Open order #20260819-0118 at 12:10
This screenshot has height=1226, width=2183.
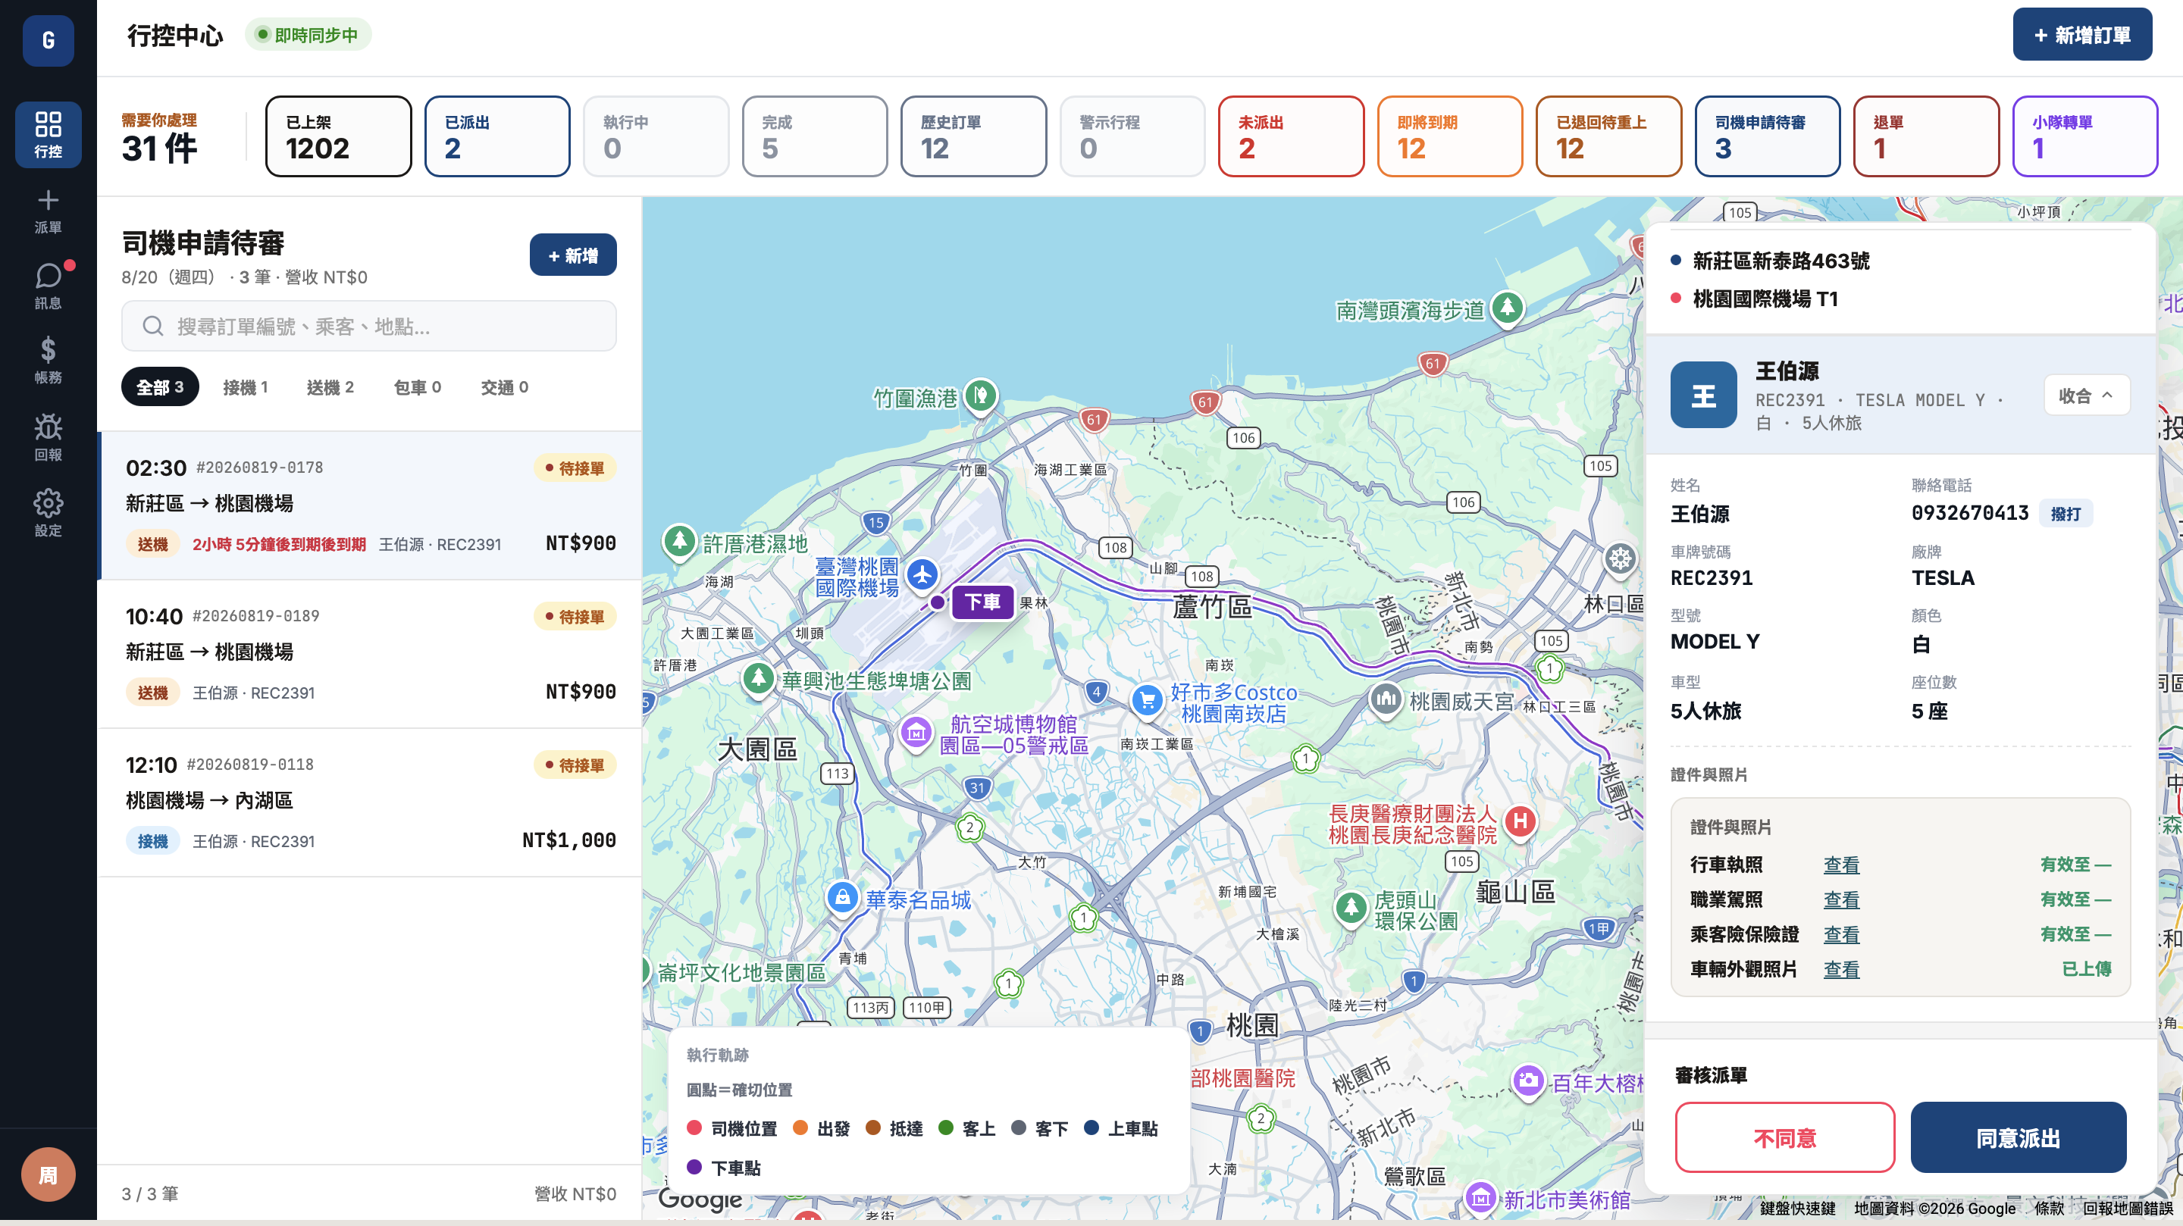coord(371,802)
